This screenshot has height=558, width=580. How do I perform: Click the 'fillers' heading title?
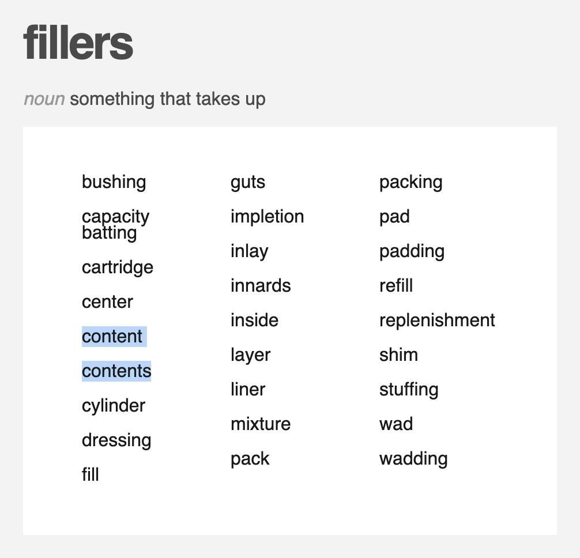(x=78, y=43)
